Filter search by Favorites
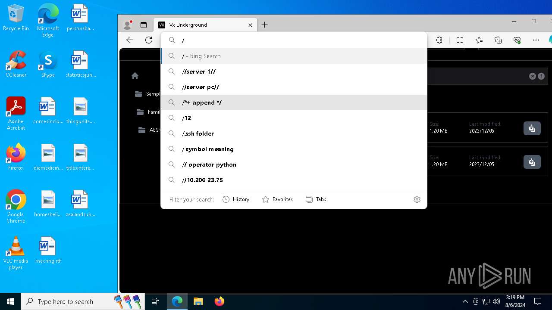 (x=277, y=199)
